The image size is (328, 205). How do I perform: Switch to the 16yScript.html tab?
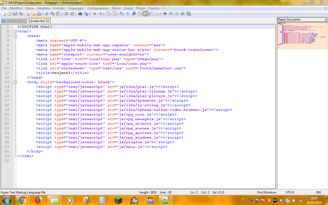click(14, 21)
